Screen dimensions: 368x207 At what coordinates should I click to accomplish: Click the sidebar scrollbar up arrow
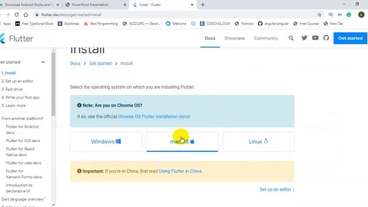53,50
